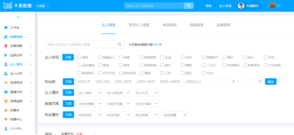The image size is (294, 135).
Task: Click the 电商带货 shopping cart icon
Action: pyautogui.click(x=6, y=83)
